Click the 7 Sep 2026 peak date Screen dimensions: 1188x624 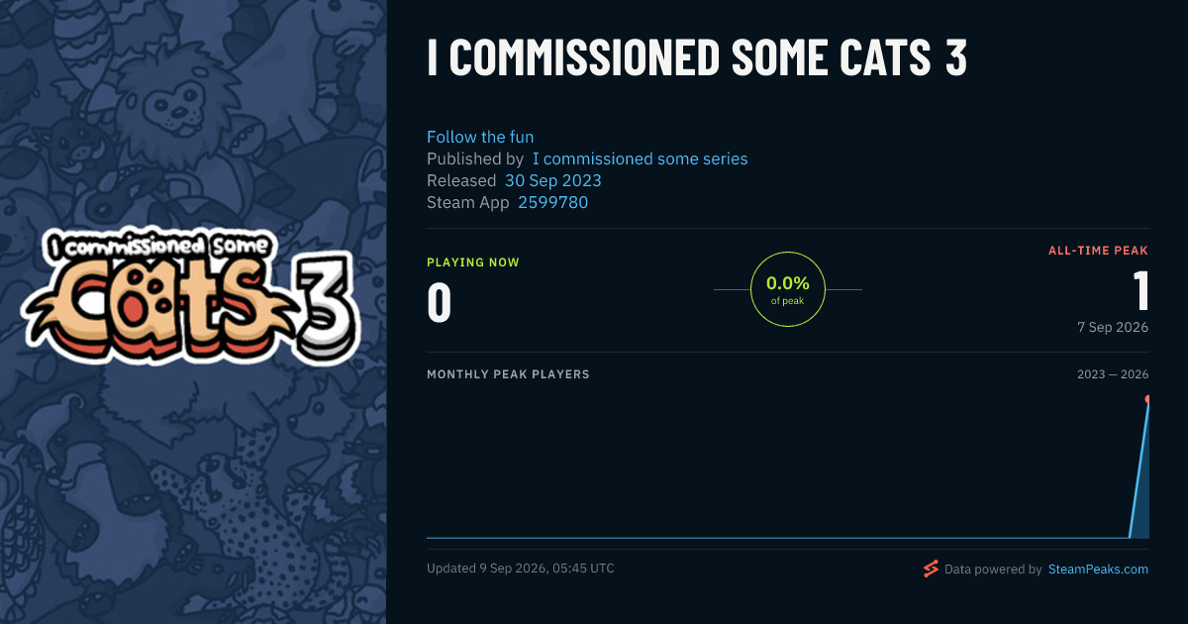click(x=1113, y=327)
